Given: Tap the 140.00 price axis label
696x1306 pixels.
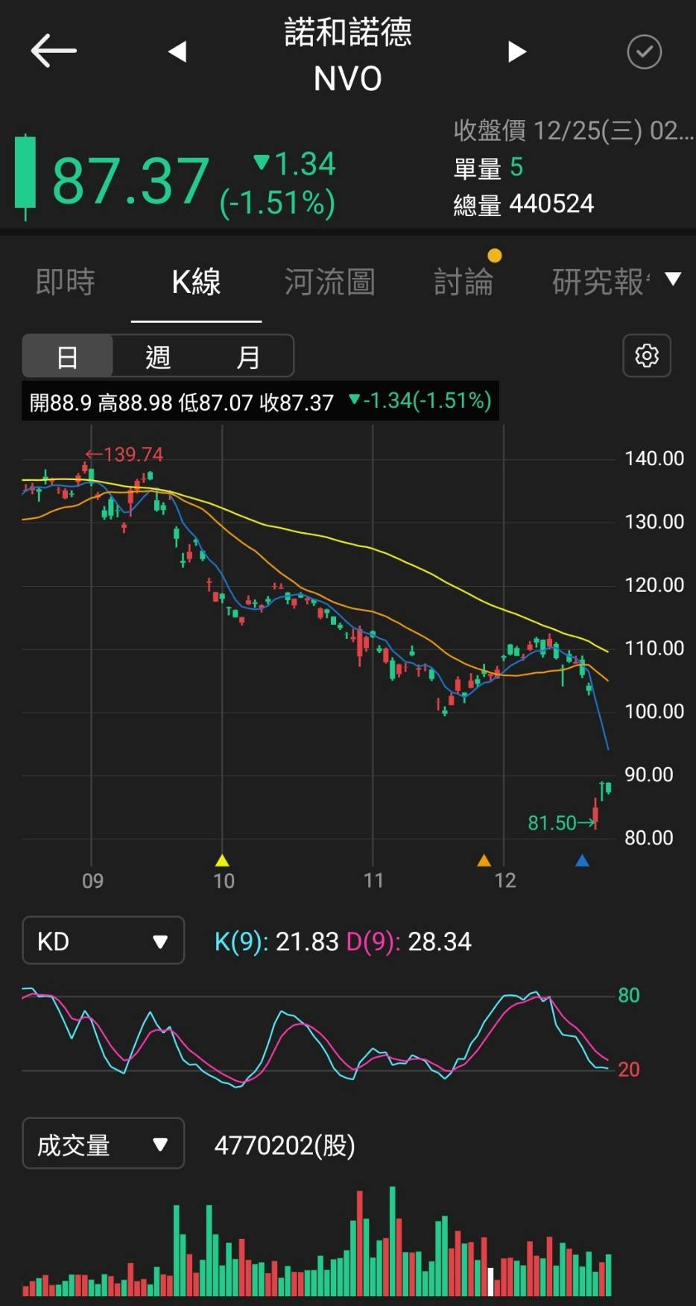Looking at the screenshot, I should 654,458.
